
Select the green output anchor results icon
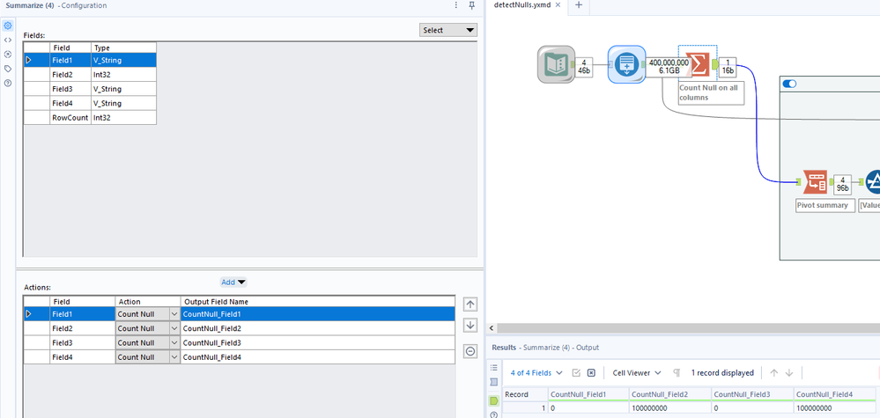tap(494, 400)
